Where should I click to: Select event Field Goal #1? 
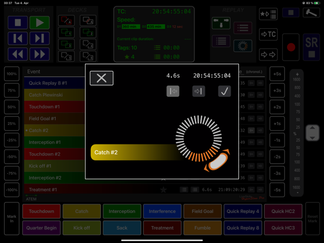55,119
